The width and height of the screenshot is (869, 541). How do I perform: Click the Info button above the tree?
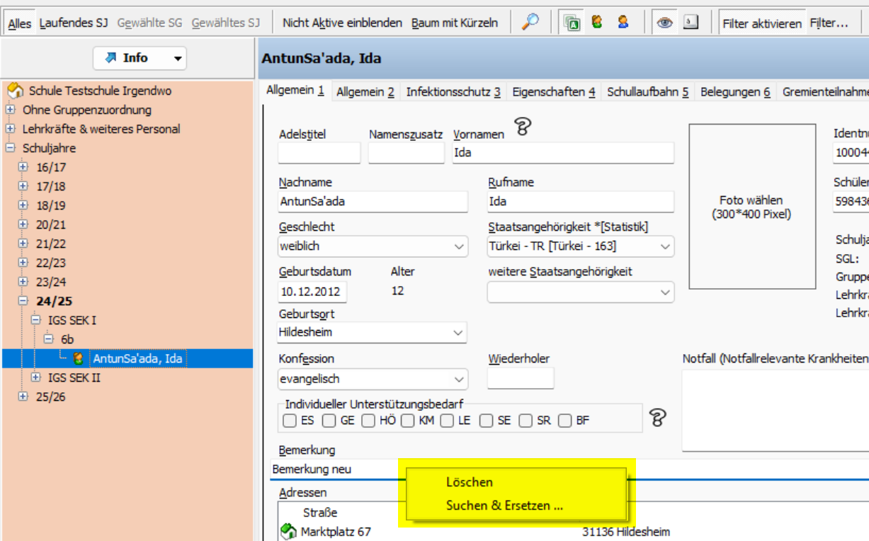click(140, 58)
